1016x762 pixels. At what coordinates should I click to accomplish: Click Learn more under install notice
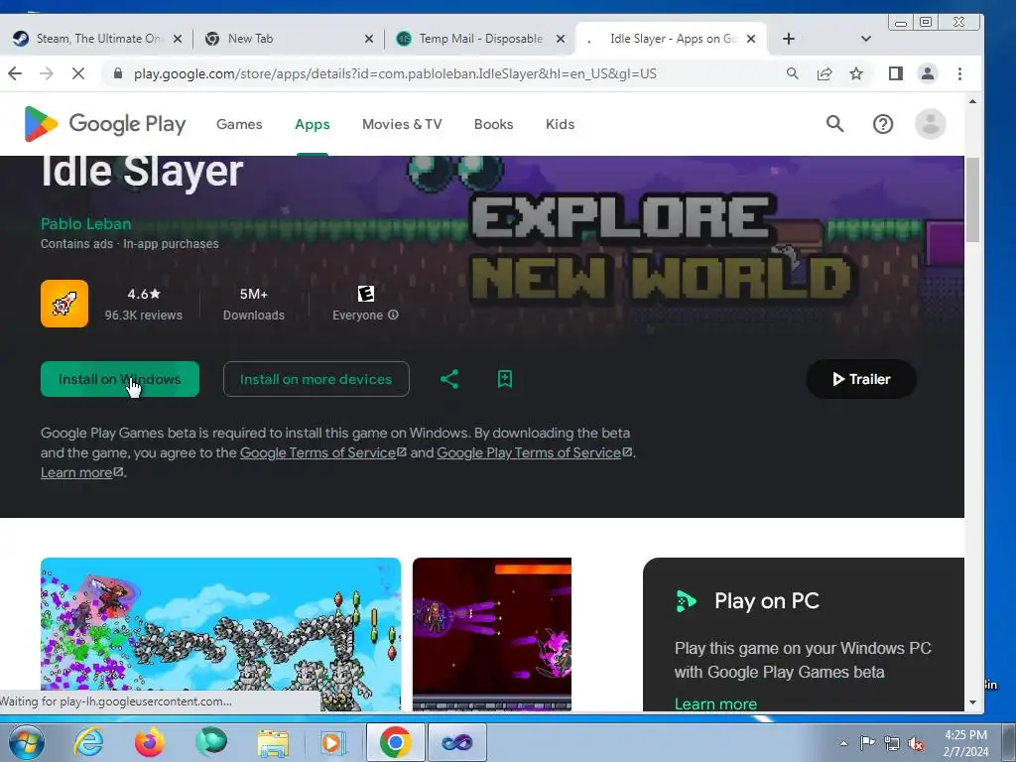(x=76, y=473)
